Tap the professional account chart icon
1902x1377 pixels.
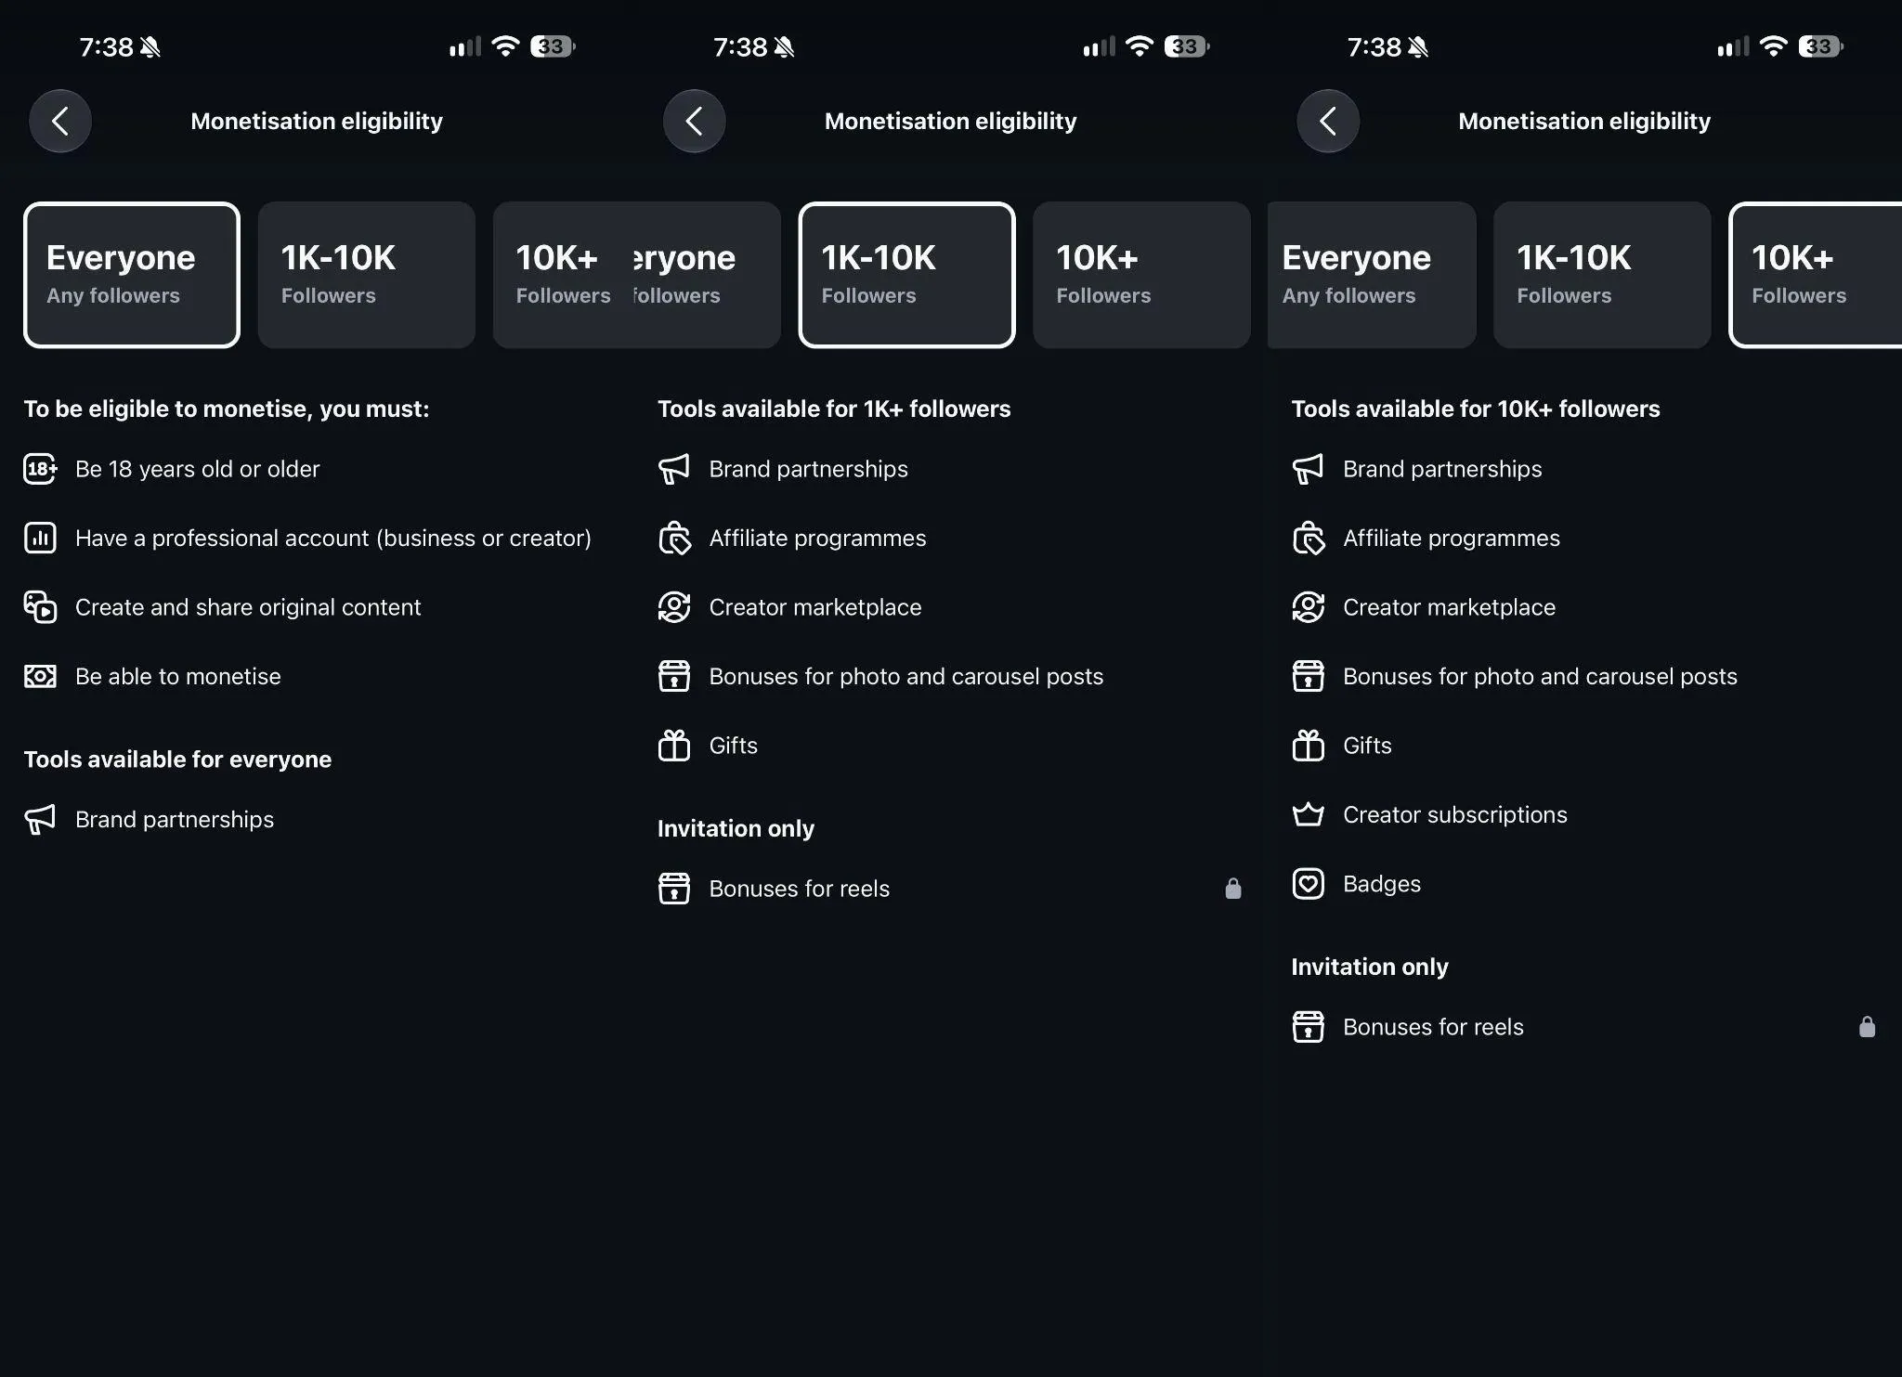point(40,538)
